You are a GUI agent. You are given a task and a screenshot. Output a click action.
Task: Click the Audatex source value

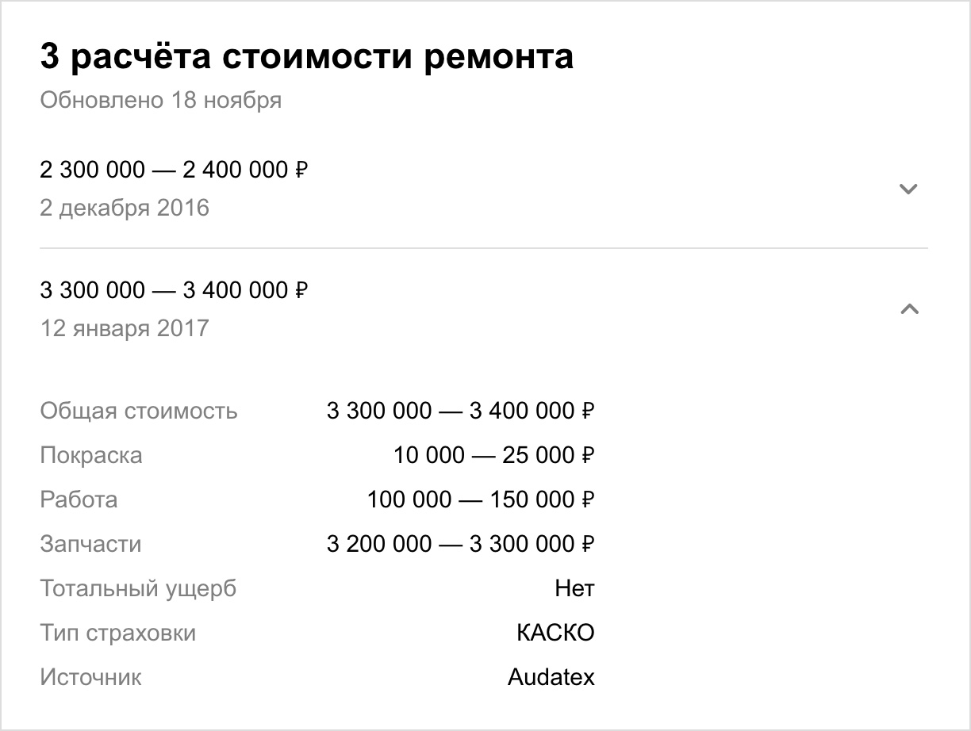coord(551,678)
